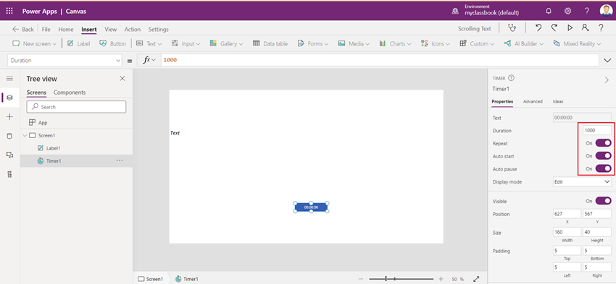The width and height of the screenshot is (616, 284).
Task: Switch to the Home menu
Action: [66, 30]
